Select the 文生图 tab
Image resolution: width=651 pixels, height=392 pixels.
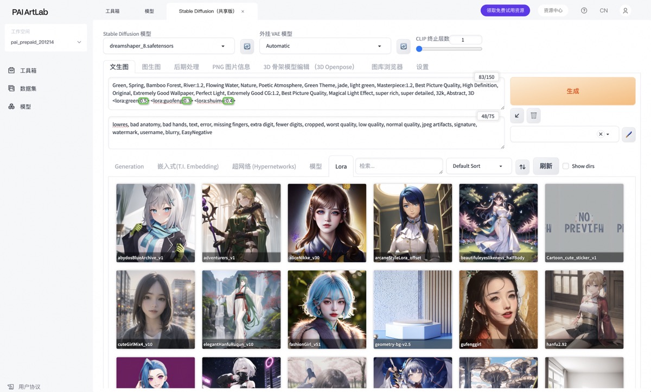click(119, 67)
